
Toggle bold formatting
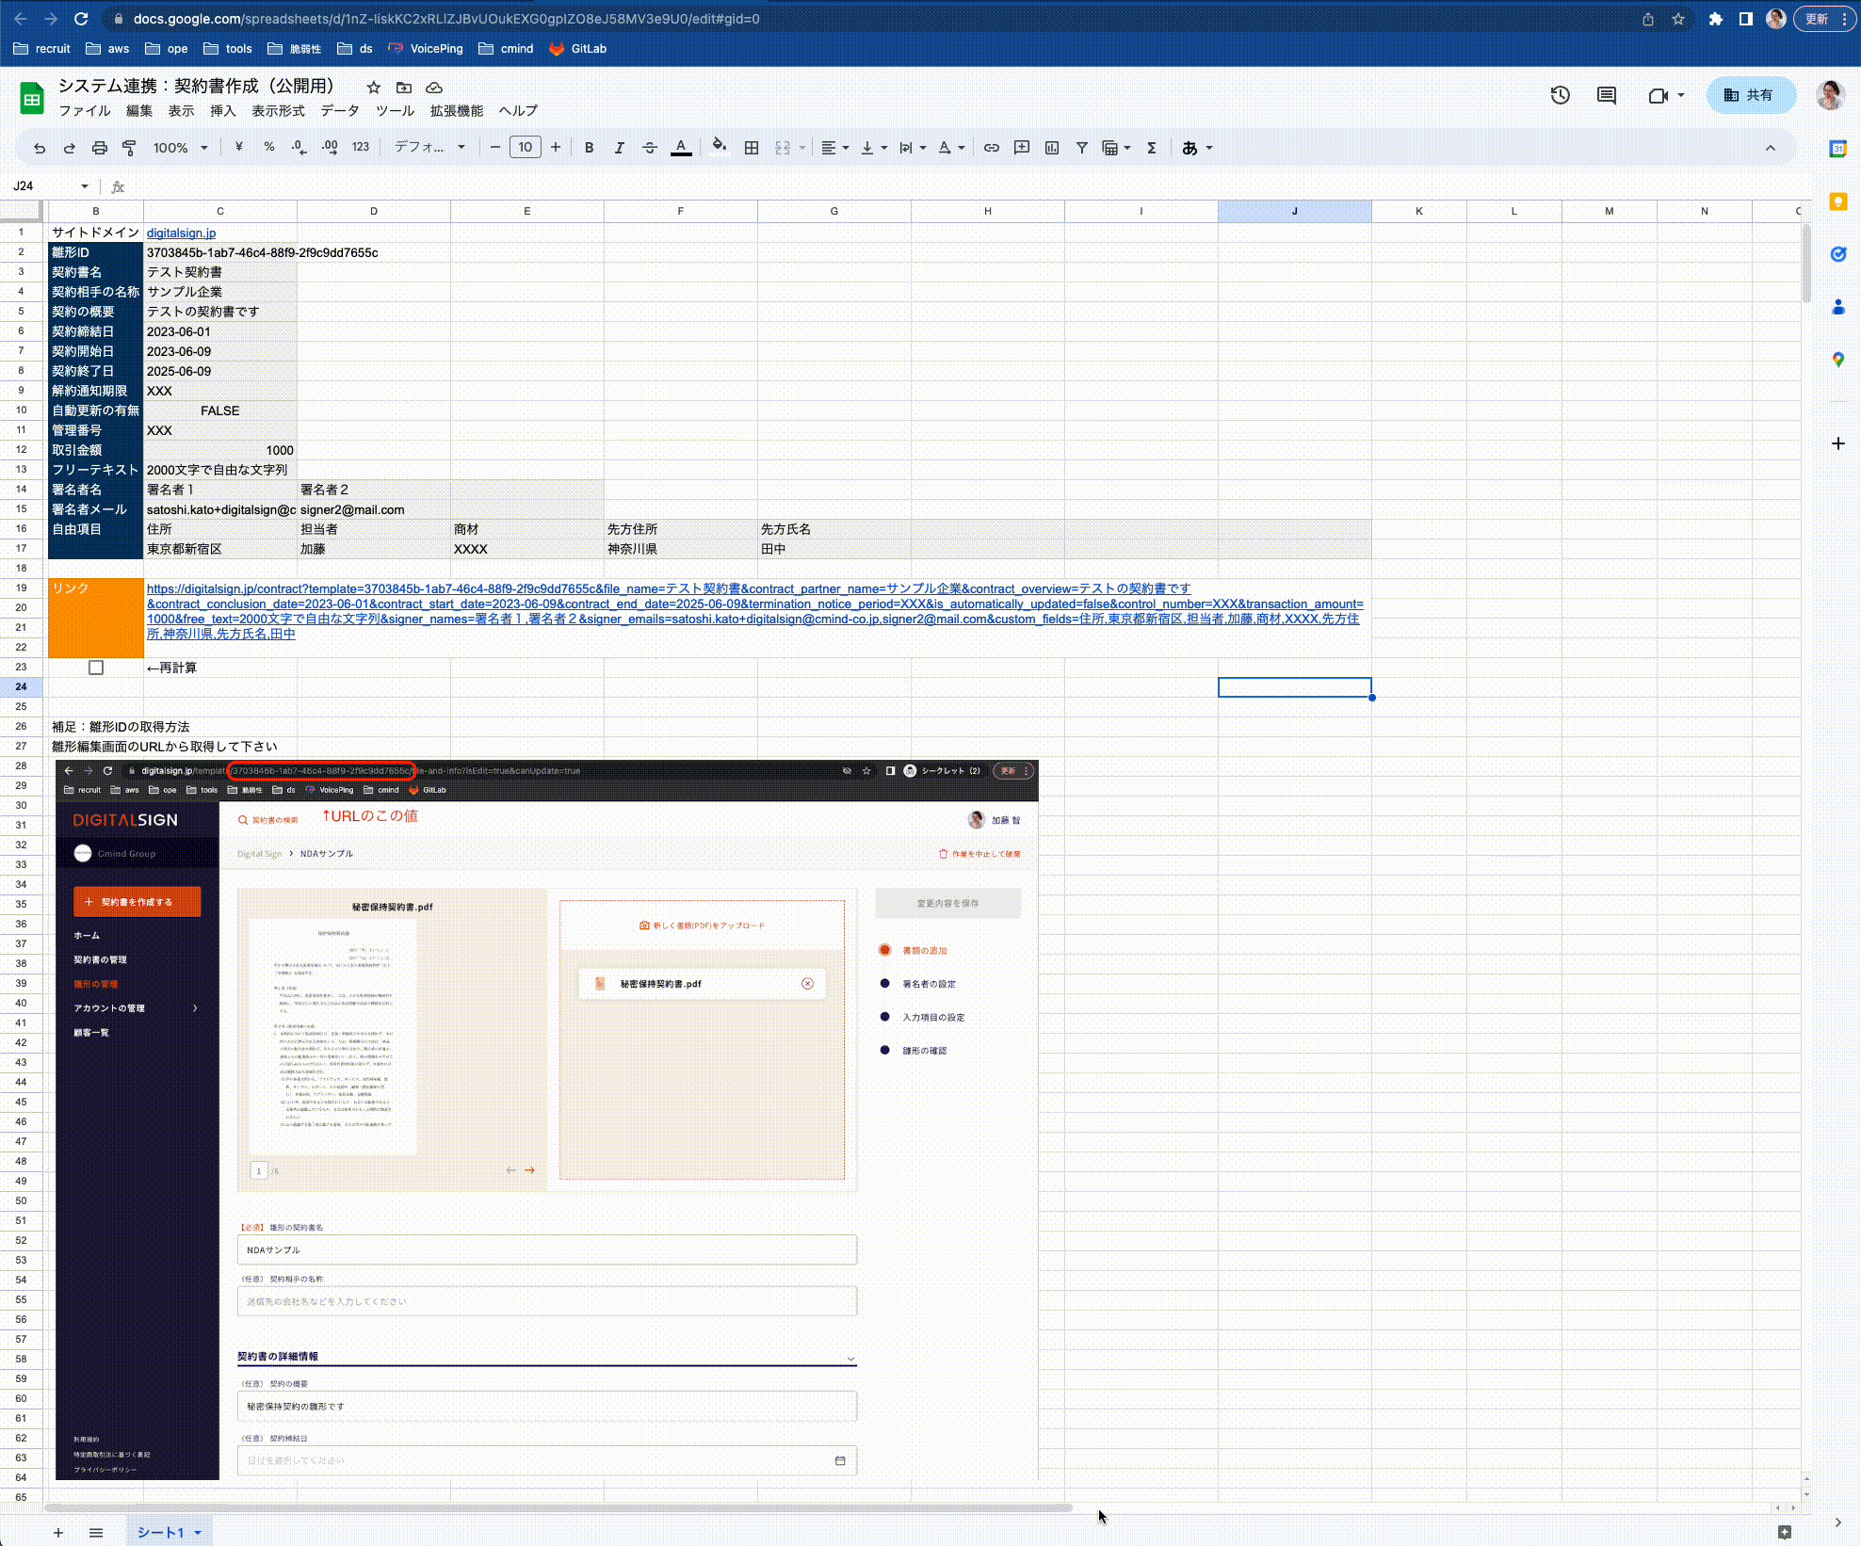click(x=590, y=148)
